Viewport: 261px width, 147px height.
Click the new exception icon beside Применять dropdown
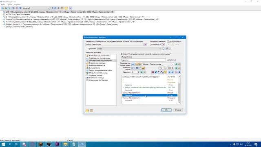[164, 49]
